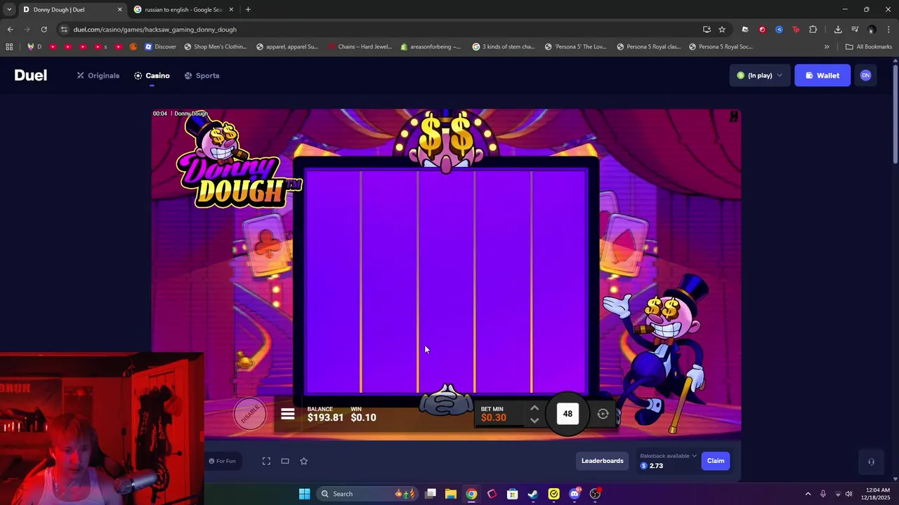
Task: Click the taskbar Search box
Action: point(367,494)
